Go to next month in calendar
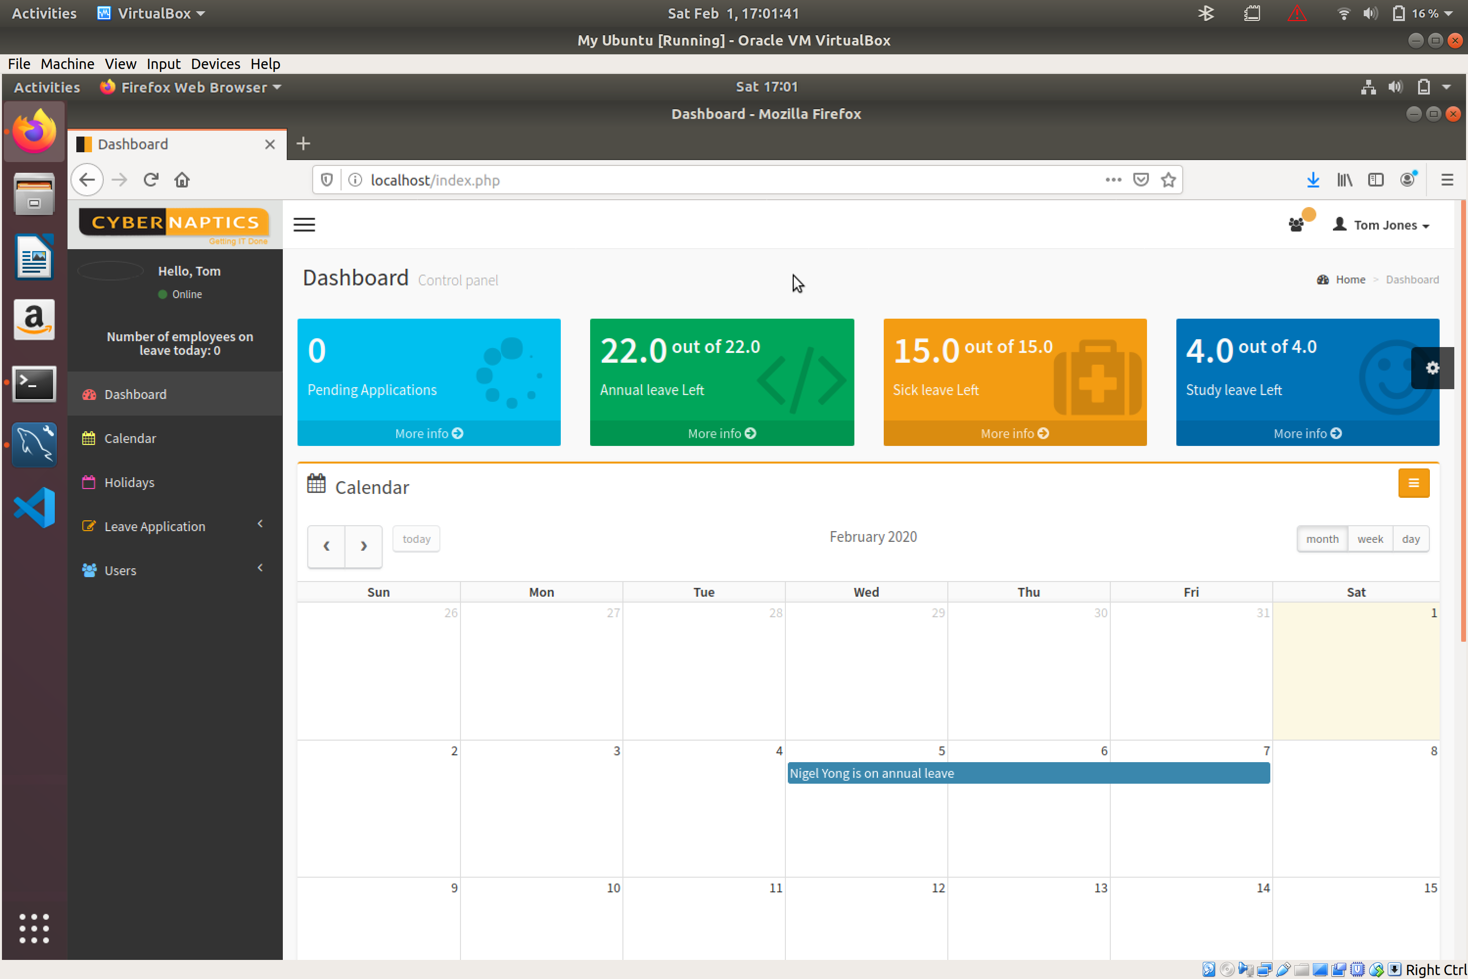This screenshot has height=979, width=1468. click(x=363, y=546)
